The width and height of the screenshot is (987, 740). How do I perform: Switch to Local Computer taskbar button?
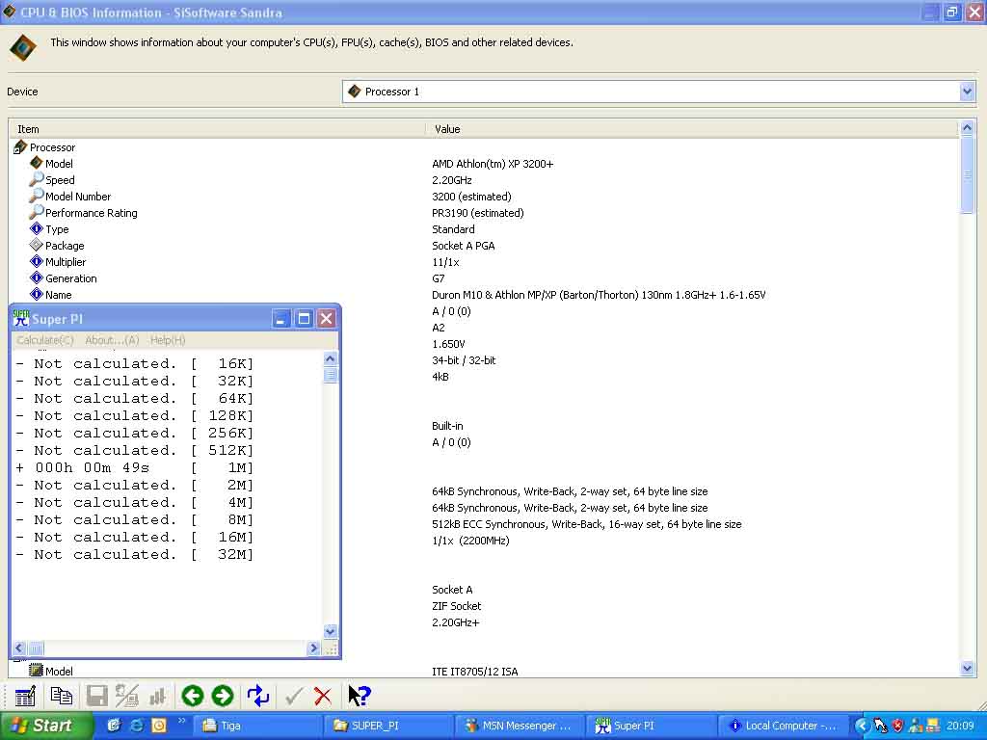[782, 726]
